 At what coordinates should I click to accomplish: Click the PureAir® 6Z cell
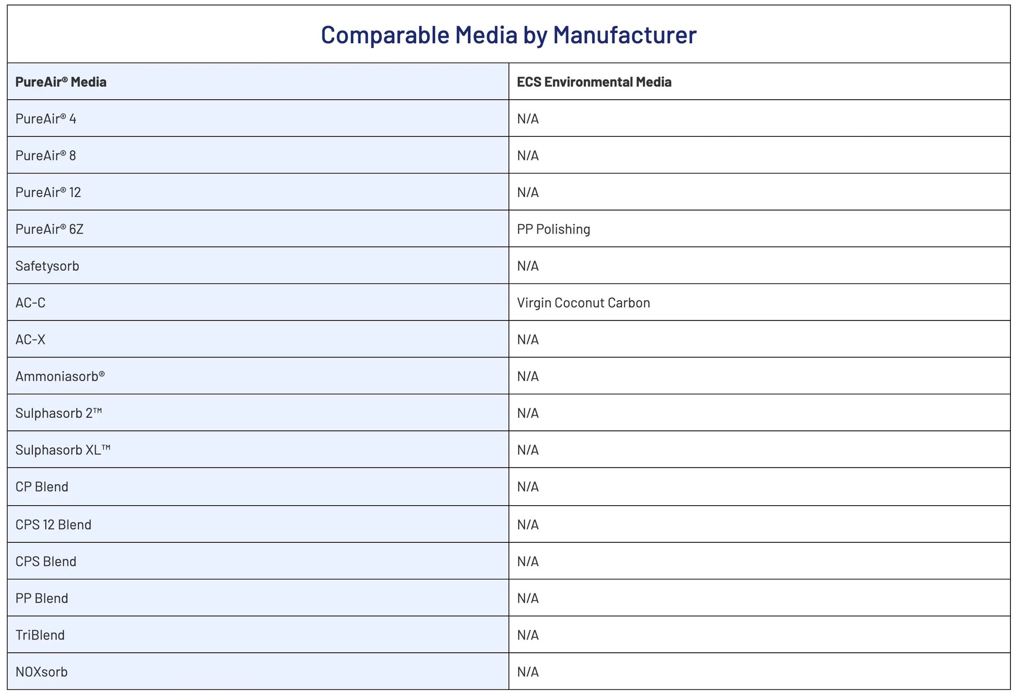pyautogui.click(x=49, y=229)
